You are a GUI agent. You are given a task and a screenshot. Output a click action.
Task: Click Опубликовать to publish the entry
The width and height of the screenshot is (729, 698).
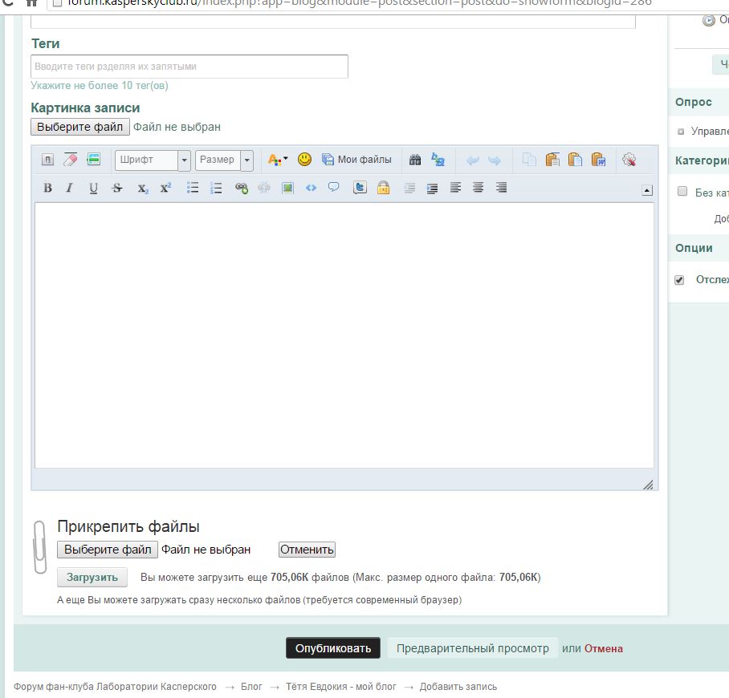pyautogui.click(x=333, y=647)
